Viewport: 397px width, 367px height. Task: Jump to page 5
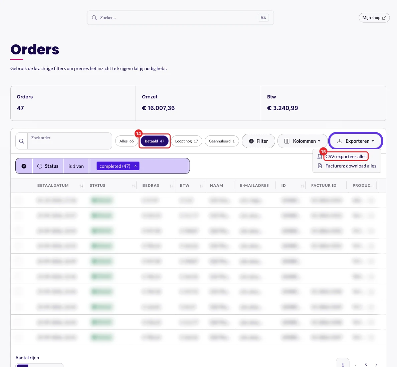pyautogui.click(x=366, y=365)
